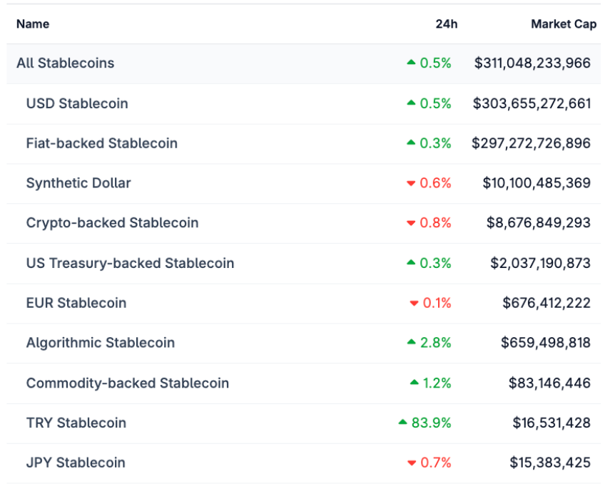
Task: Sort by the Market Cap column header
Action: tap(564, 24)
